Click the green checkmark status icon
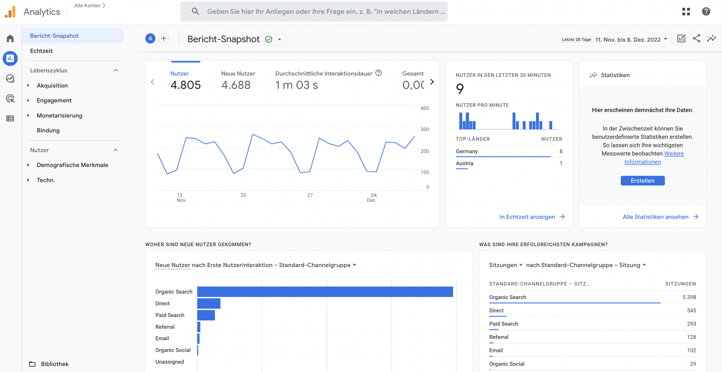The image size is (722, 372). point(269,39)
